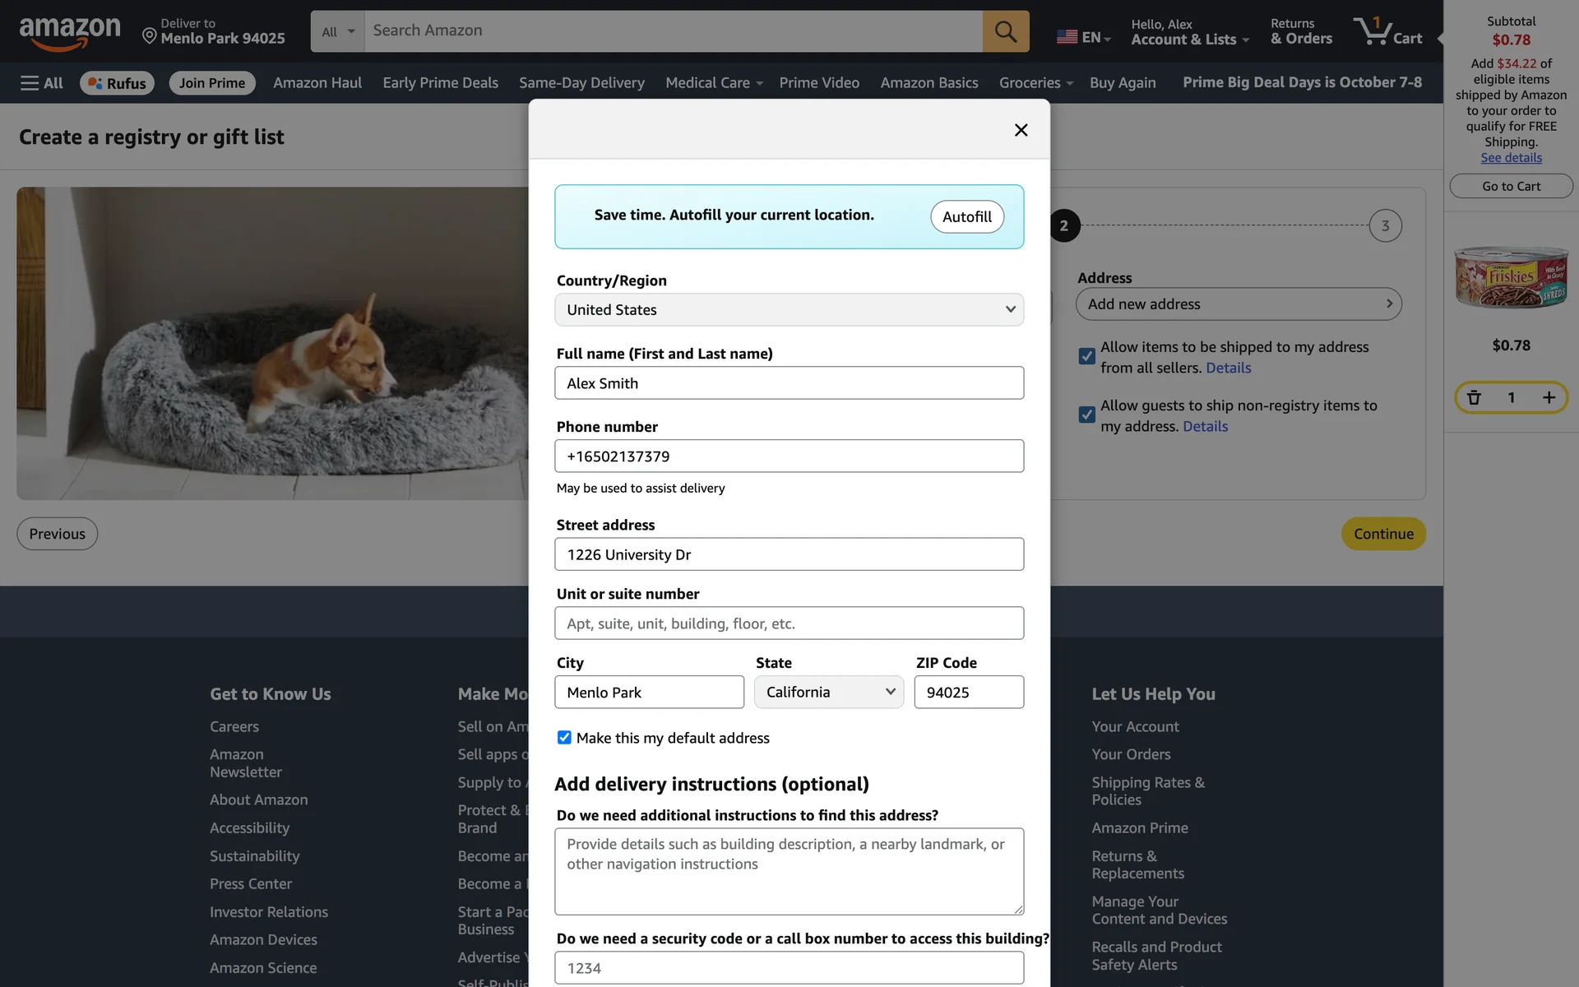Image resolution: width=1579 pixels, height=987 pixels.
Task: Open the Country/Region dropdown
Action: tap(789, 310)
